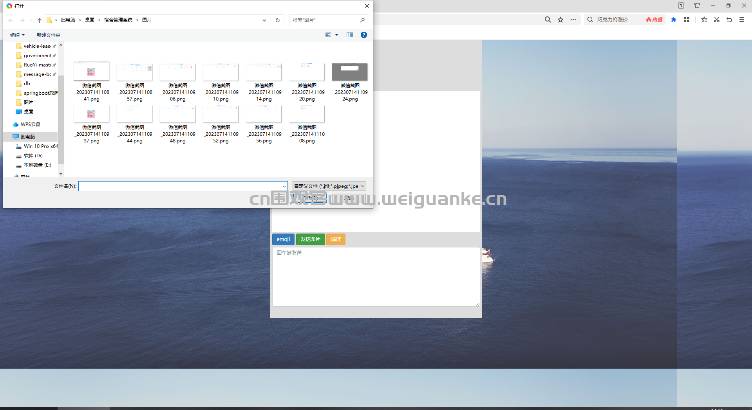The image size is (752, 410).
Task: Click the browser undo arrow icon
Action: pyautogui.click(x=729, y=20)
